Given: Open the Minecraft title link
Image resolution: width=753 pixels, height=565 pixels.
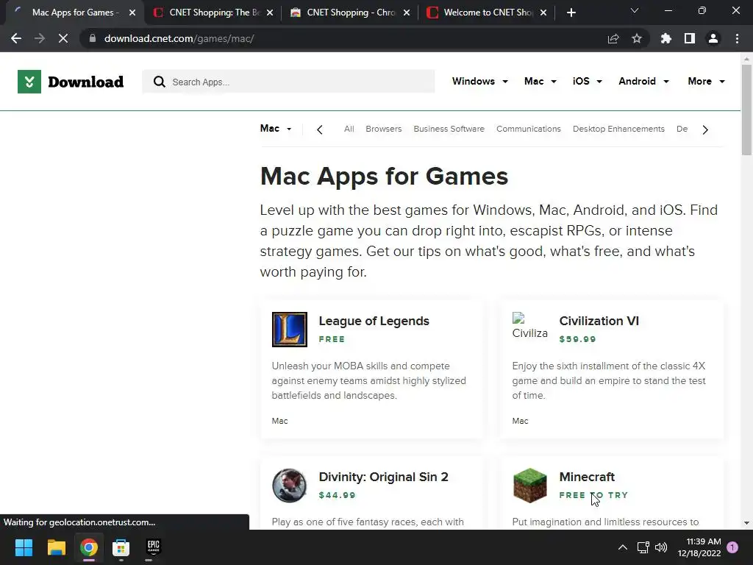Looking at the screenshot, I should click(x=587, y=477).
